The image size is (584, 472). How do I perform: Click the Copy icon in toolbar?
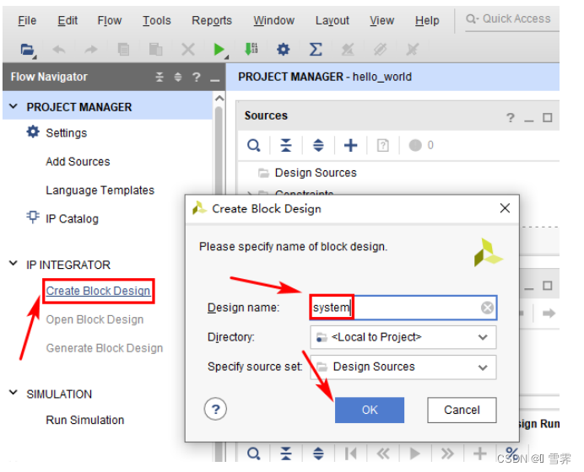pos(123,49)
